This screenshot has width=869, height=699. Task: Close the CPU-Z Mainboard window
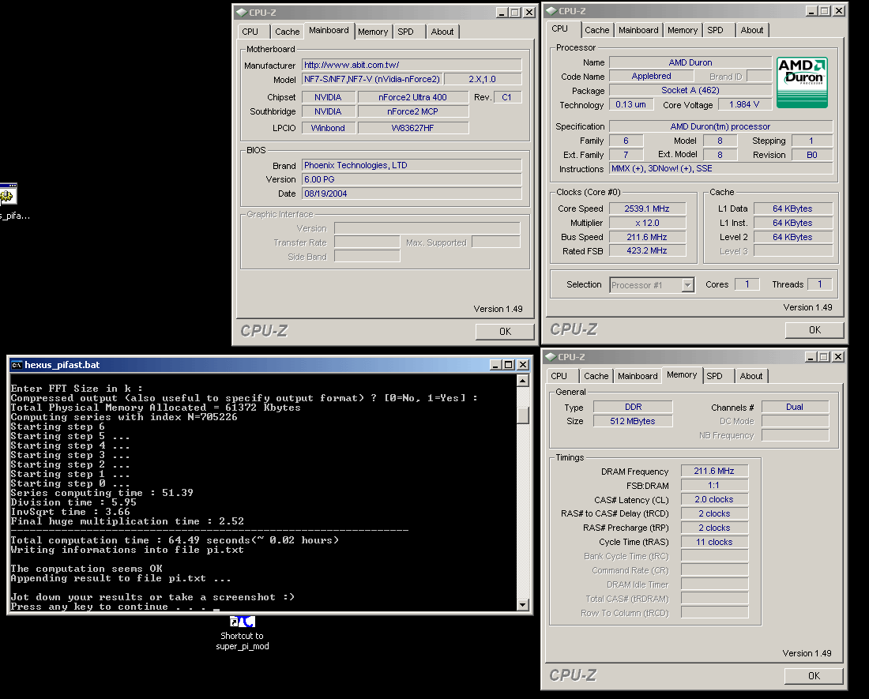click(x=529, y=12)
